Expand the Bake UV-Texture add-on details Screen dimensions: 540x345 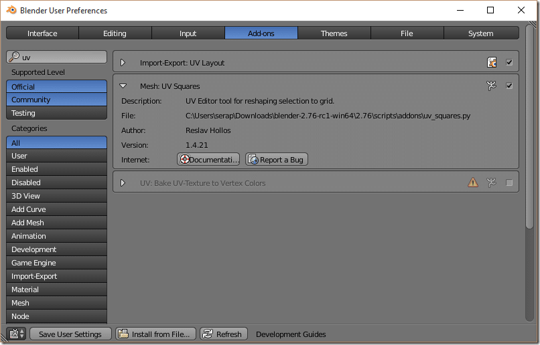(123, 183)
